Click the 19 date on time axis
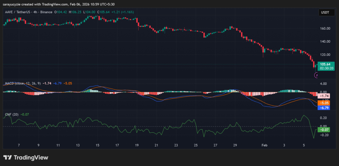This screenshot has height=166, width=339. [137, 145]
